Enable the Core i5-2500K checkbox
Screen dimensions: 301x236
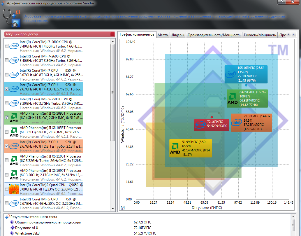click(x=6, y=103)
